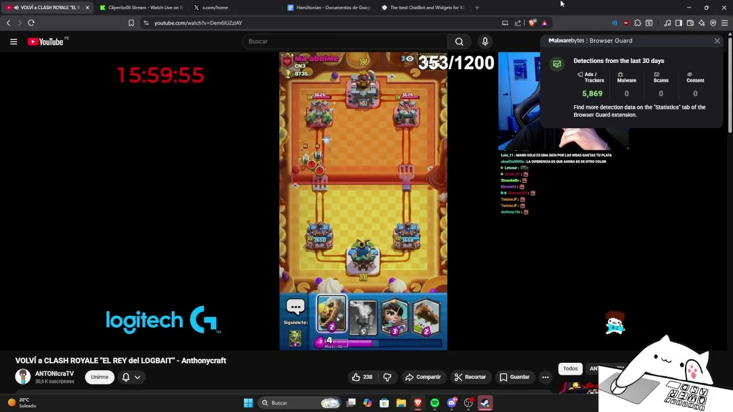
Task: Open the ANTONIcraTV channel name link
Action: 54,374
